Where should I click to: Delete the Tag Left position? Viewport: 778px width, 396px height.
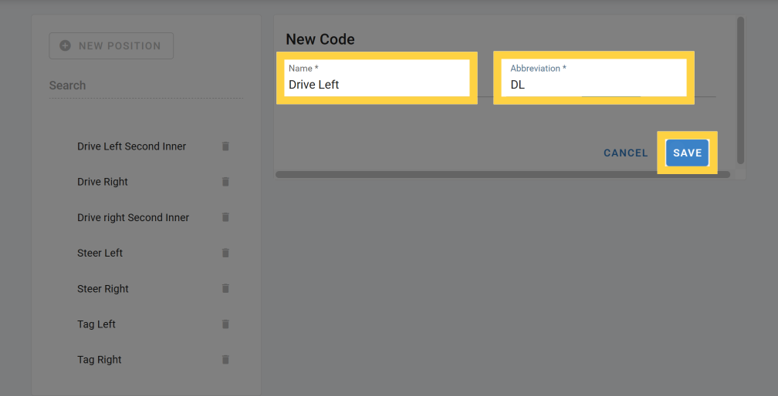coord(225,324)
